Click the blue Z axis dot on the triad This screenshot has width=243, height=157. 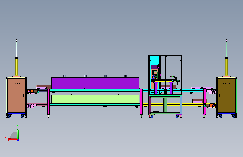click(x=18, y=140)
